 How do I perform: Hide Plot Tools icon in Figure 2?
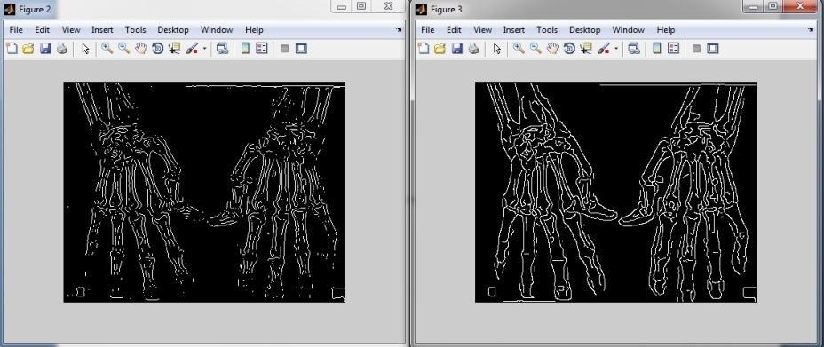pyautogui.click(x=285, y=49)
